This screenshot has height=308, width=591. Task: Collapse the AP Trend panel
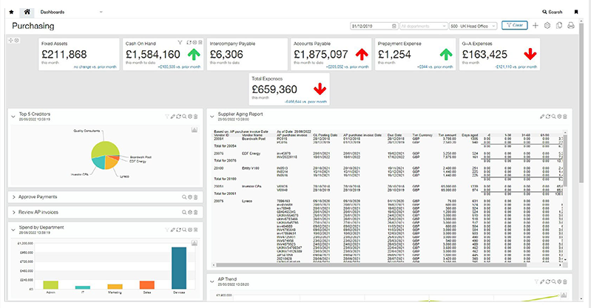(x=212, y=281)
